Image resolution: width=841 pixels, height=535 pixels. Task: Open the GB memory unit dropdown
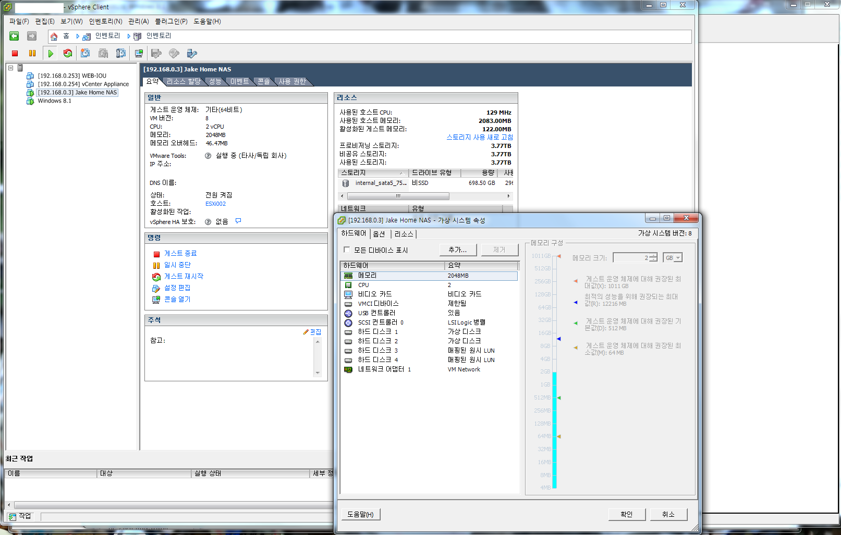tap(673, 258)
